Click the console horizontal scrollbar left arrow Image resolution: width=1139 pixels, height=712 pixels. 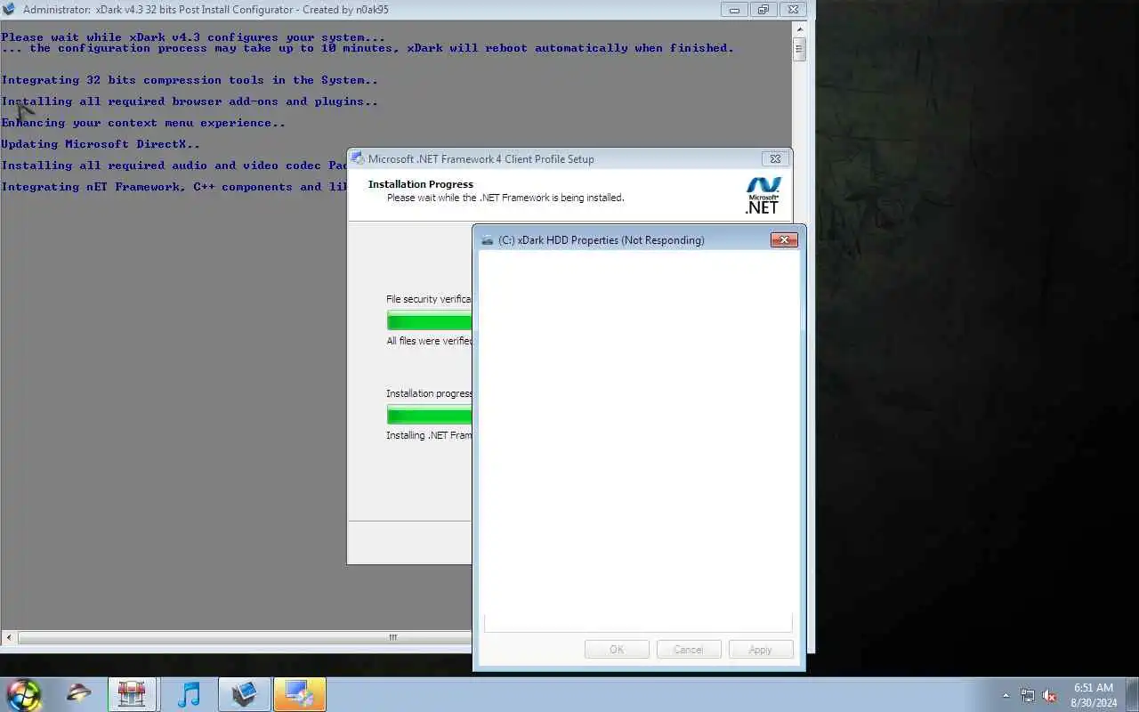[x=9, y=638]
